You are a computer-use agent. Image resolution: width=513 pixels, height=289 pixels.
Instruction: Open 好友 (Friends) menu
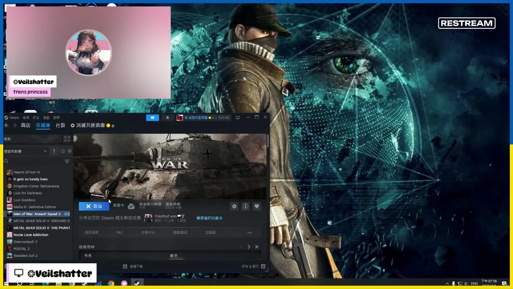(36, 118)
